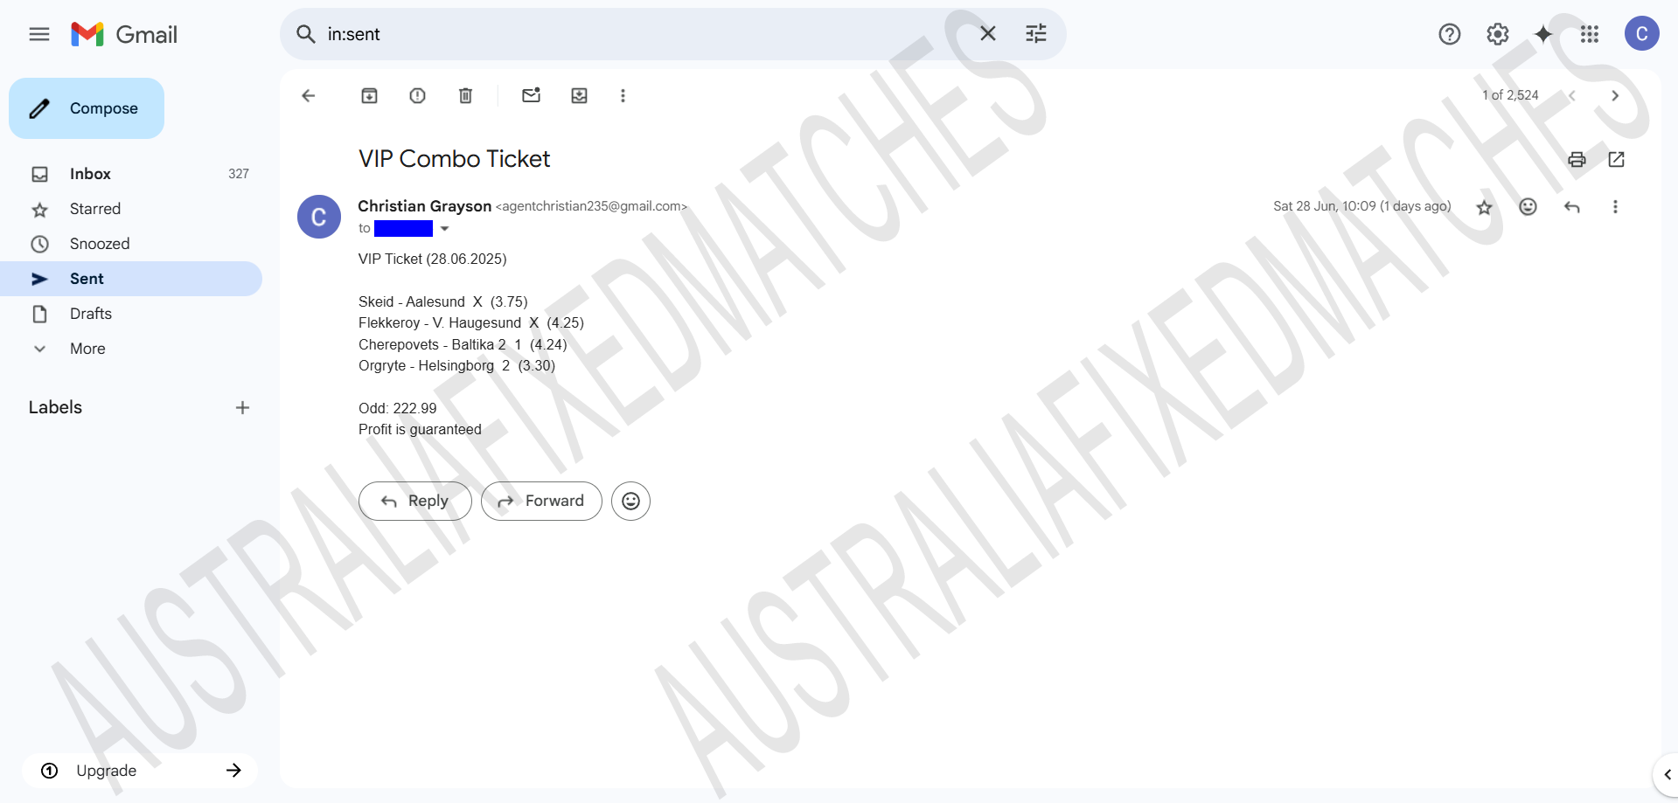This screenshot has width=1678, height=803.
Task: Click the VIP Combo Ticket subject heading
Action: tap(454, 159)
